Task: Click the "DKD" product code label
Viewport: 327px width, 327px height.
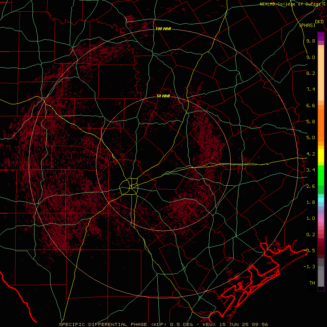Action: point(319,22)
